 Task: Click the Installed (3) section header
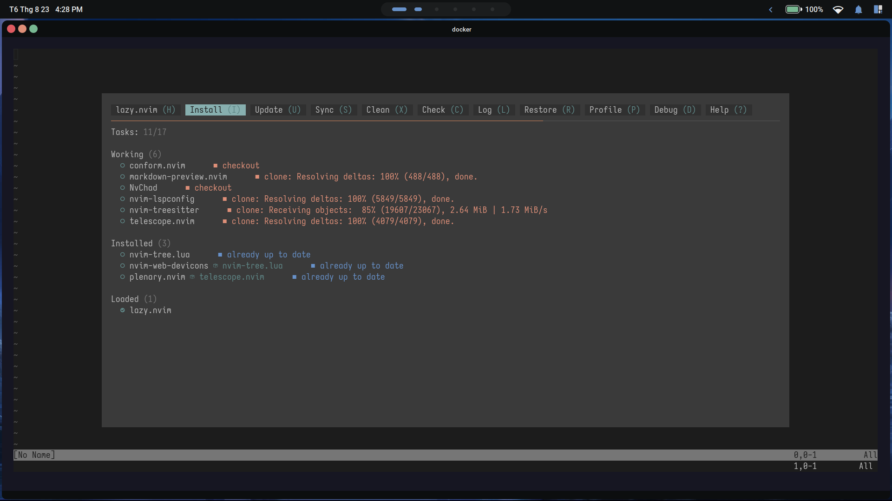[141, 244]
